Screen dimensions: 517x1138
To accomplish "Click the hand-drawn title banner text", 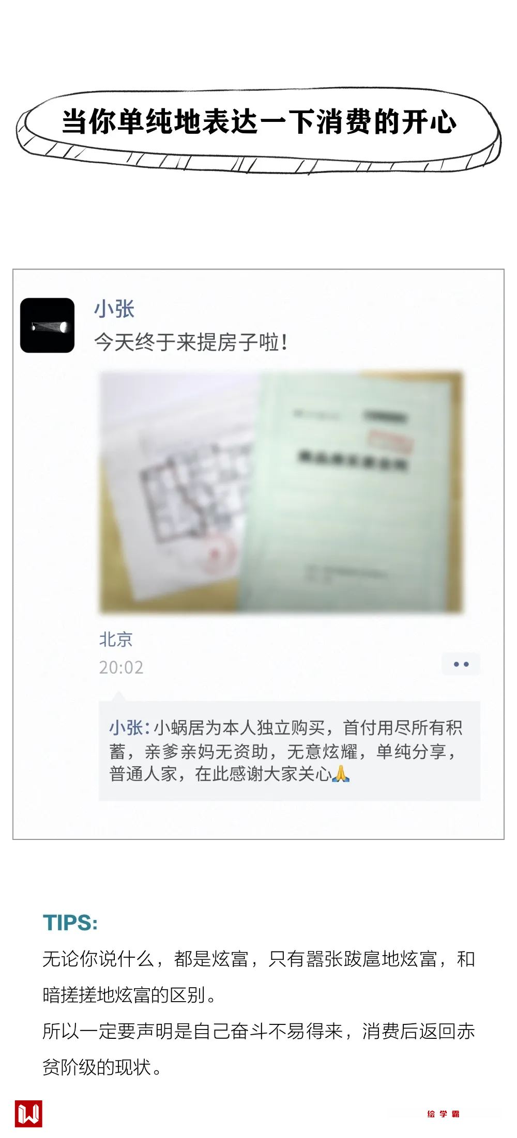I will [x=259, y=122].
